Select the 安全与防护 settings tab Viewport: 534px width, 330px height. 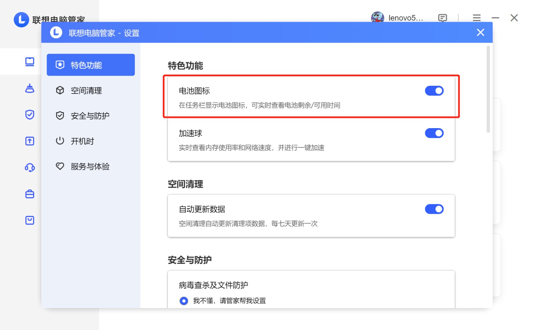click(x=91, y=116)
